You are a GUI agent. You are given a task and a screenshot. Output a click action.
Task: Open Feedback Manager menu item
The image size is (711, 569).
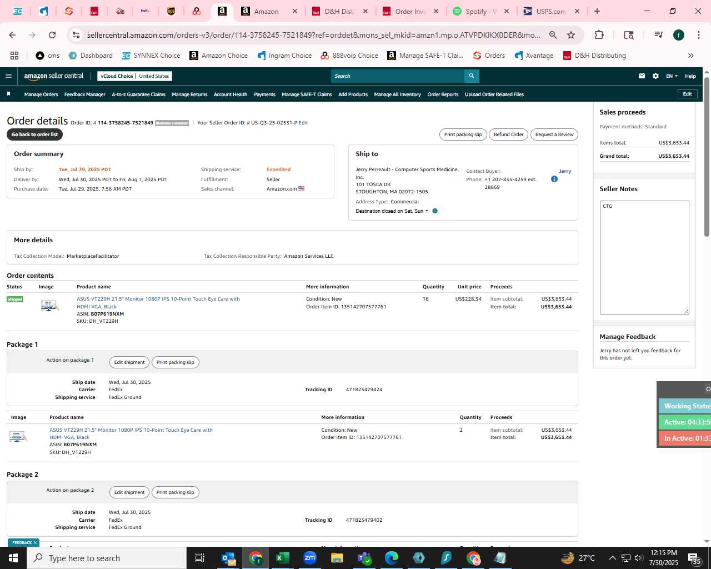click(x=85, y=94)
